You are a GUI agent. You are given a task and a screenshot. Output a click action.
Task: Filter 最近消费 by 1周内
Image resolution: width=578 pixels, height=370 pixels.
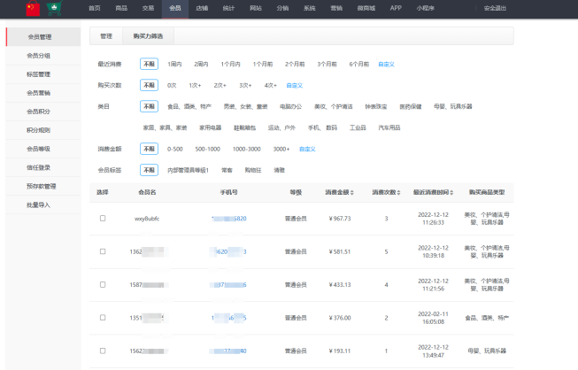pyautogui.click(x=174, y=64)
